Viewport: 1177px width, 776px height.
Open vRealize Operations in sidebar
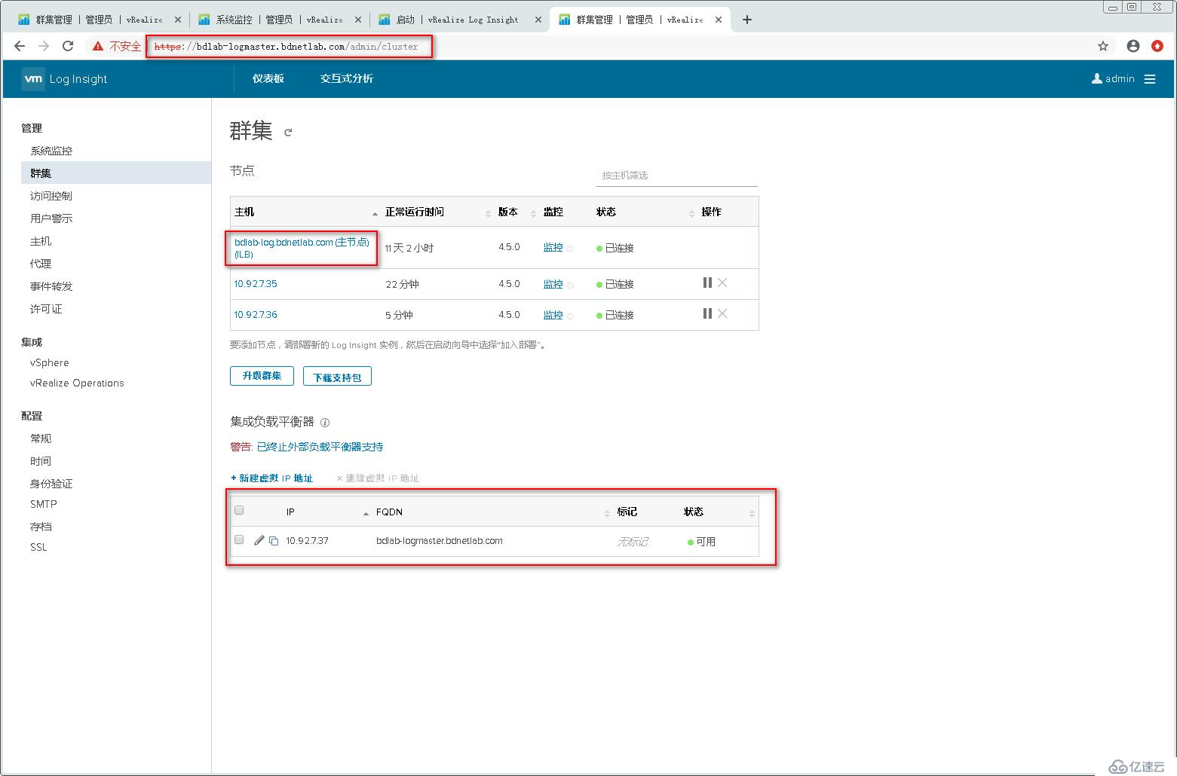[77, 383]
